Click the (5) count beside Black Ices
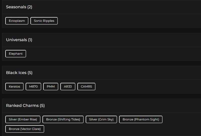The width and height of the screenshot is (201, 136). click(30, 73)
